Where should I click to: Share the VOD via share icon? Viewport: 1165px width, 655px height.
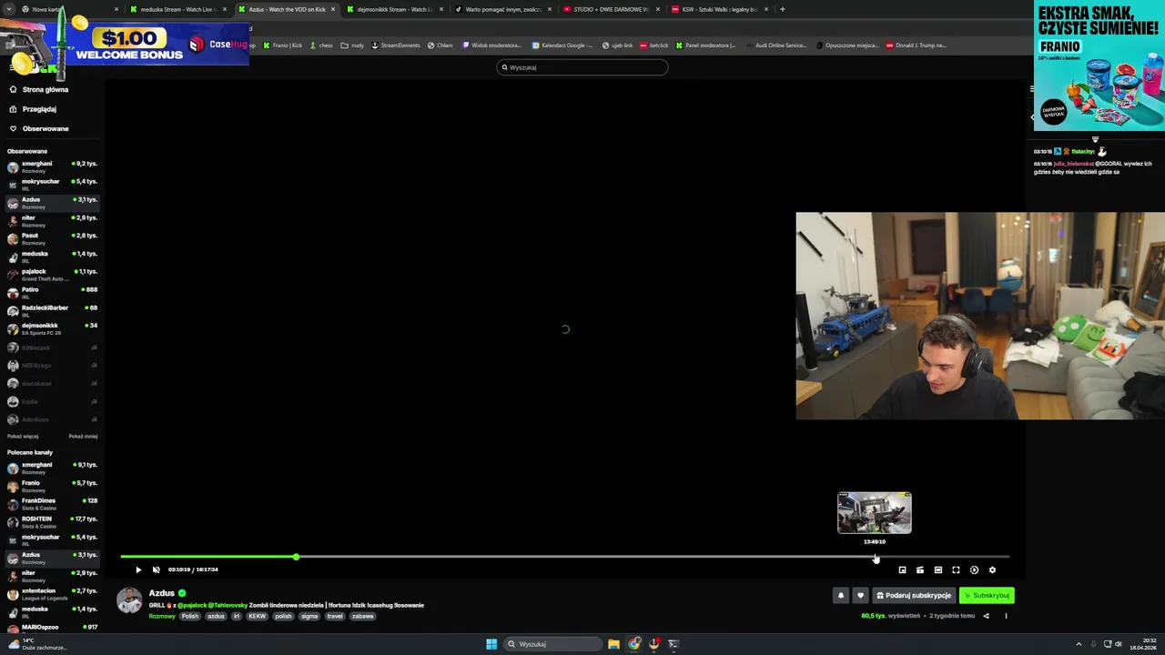tap(986, 616)
